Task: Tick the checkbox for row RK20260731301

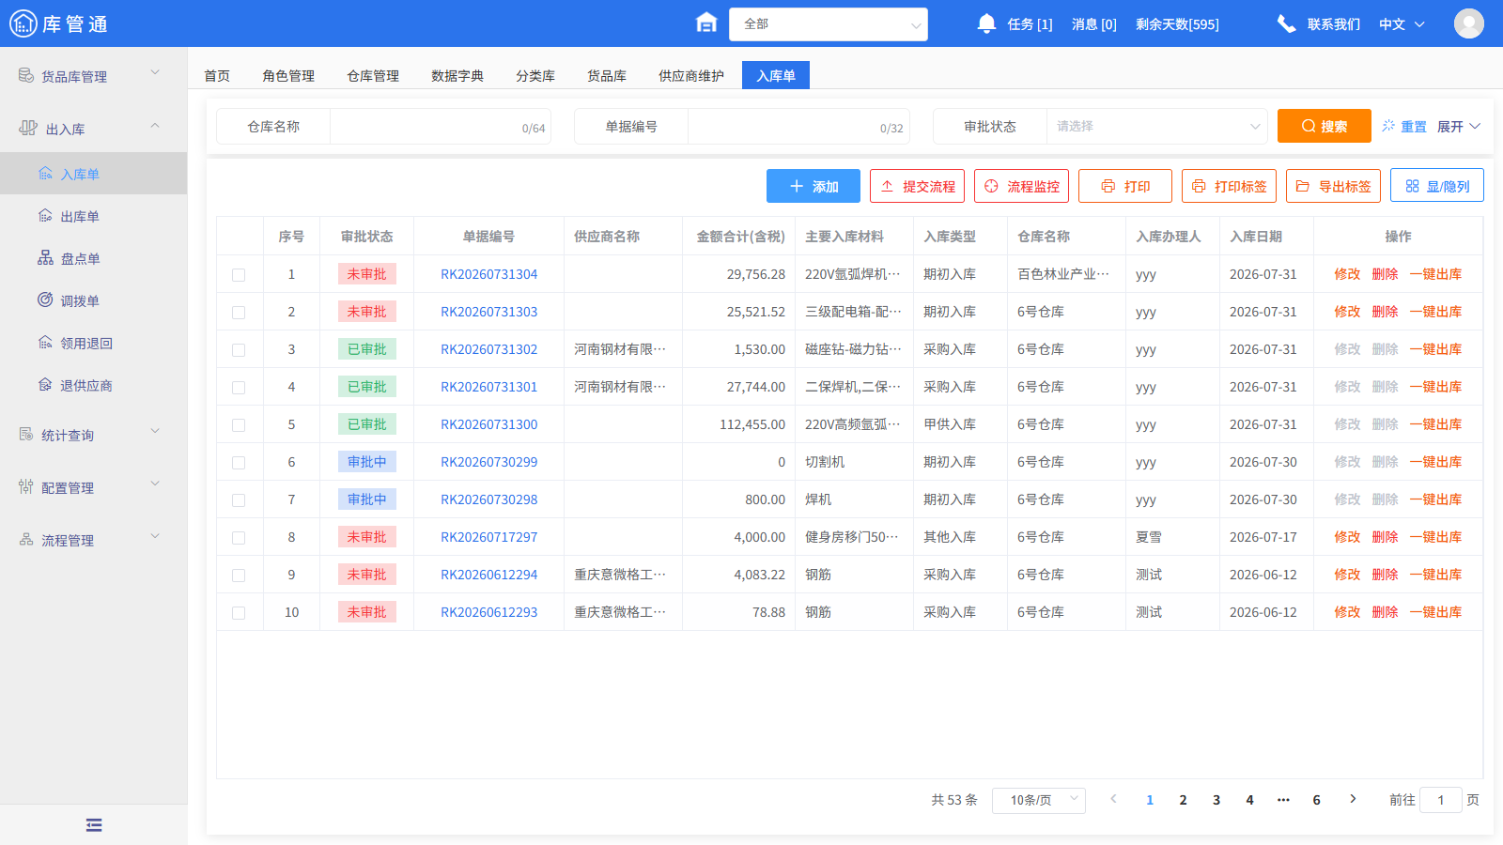Action: click(239, 388)
